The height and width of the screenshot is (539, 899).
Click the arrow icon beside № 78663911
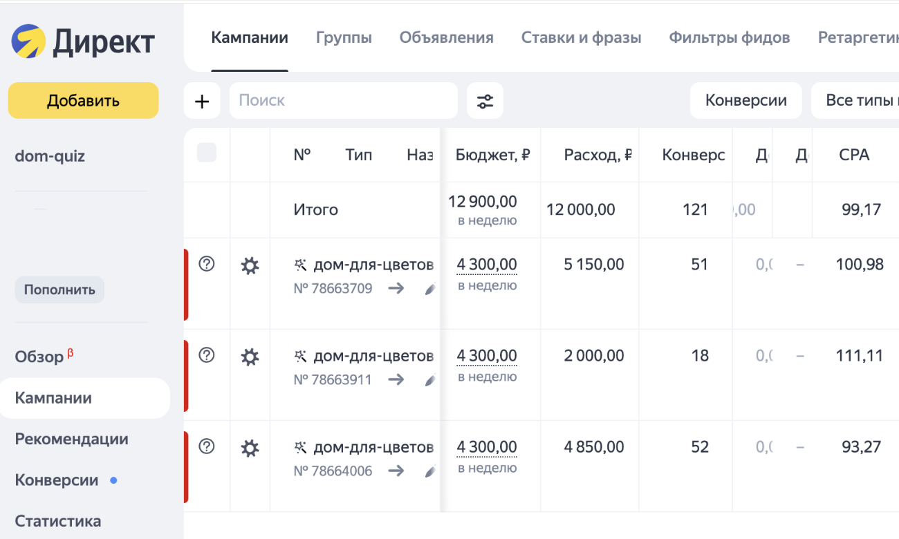tap(396, 379)
